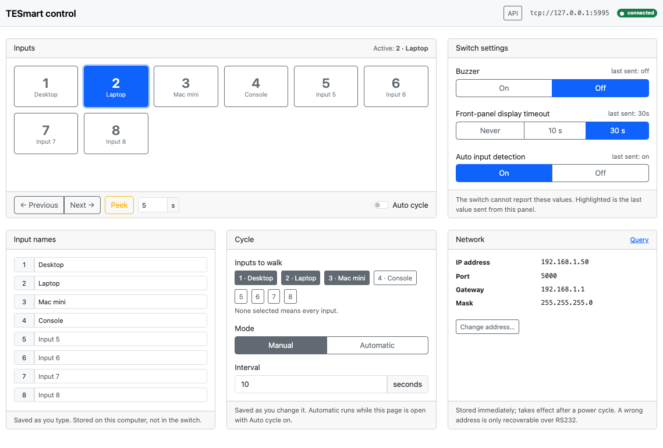Toggle 4 · Console in inputs to walk
The width and height of the screenshot is (663, 448).
click(395, 278)
